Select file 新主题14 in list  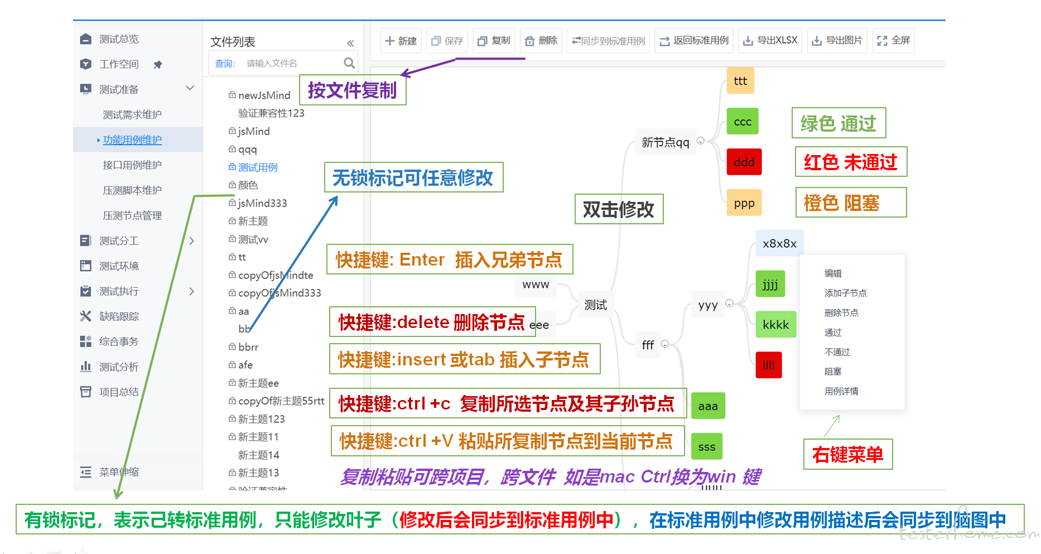(259, 455)
